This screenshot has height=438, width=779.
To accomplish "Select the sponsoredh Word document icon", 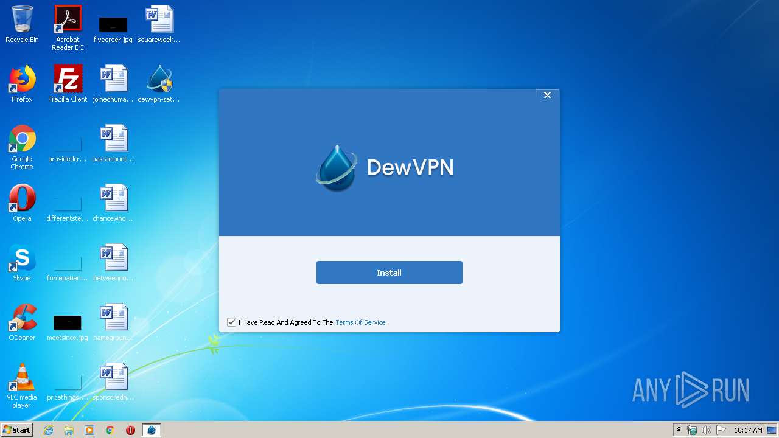I will pos(113,382).
